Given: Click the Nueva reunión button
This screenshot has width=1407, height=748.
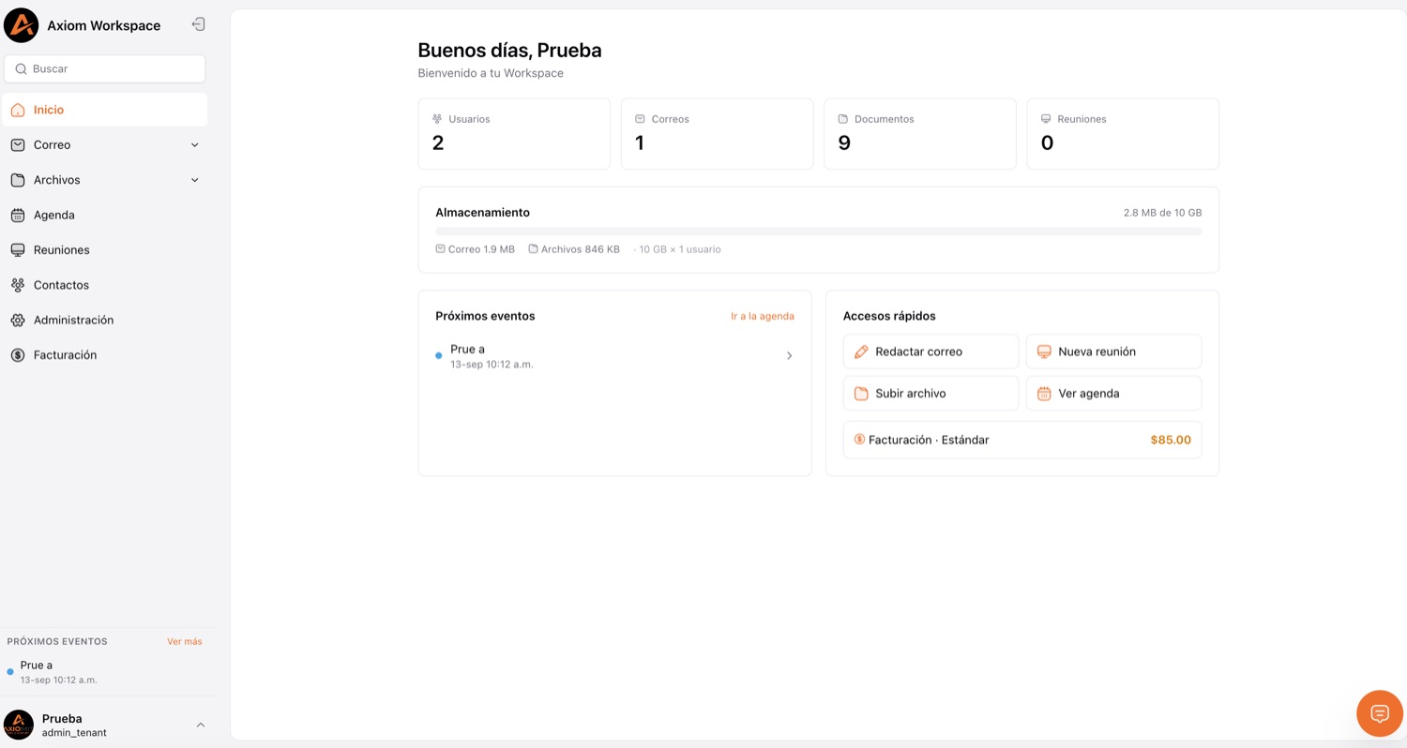Looking at the screenshot, I should 1113,352.
